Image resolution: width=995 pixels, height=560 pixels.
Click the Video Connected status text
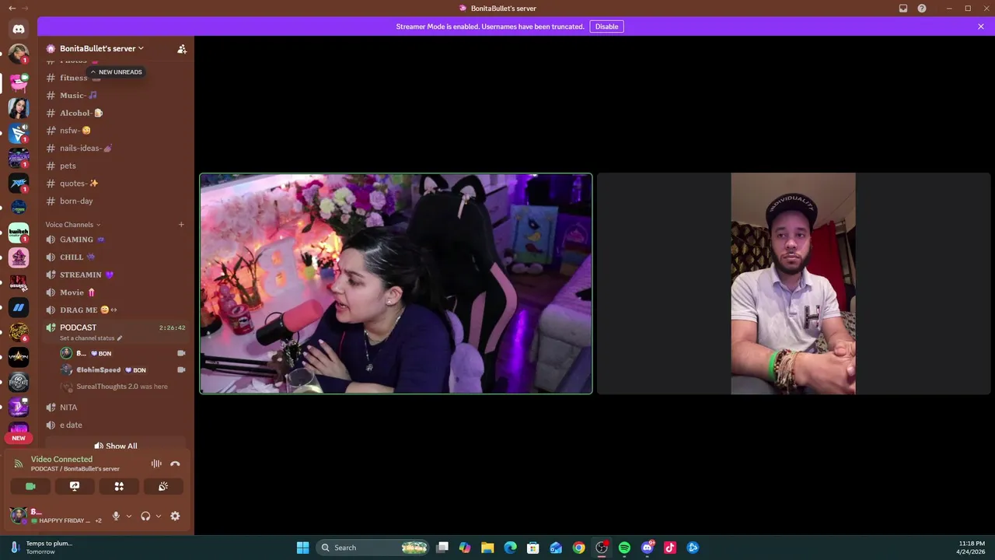coord(61,459)
